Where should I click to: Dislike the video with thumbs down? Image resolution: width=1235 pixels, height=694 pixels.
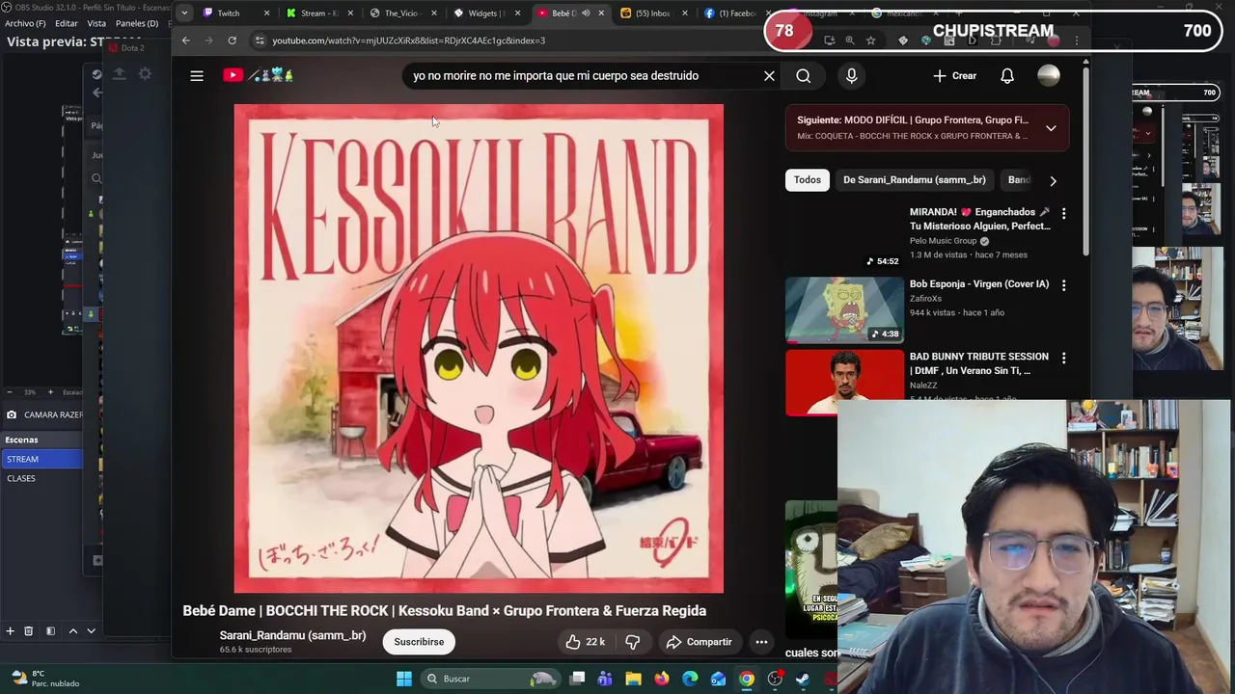pyautogui.click(x=633, y=642)
